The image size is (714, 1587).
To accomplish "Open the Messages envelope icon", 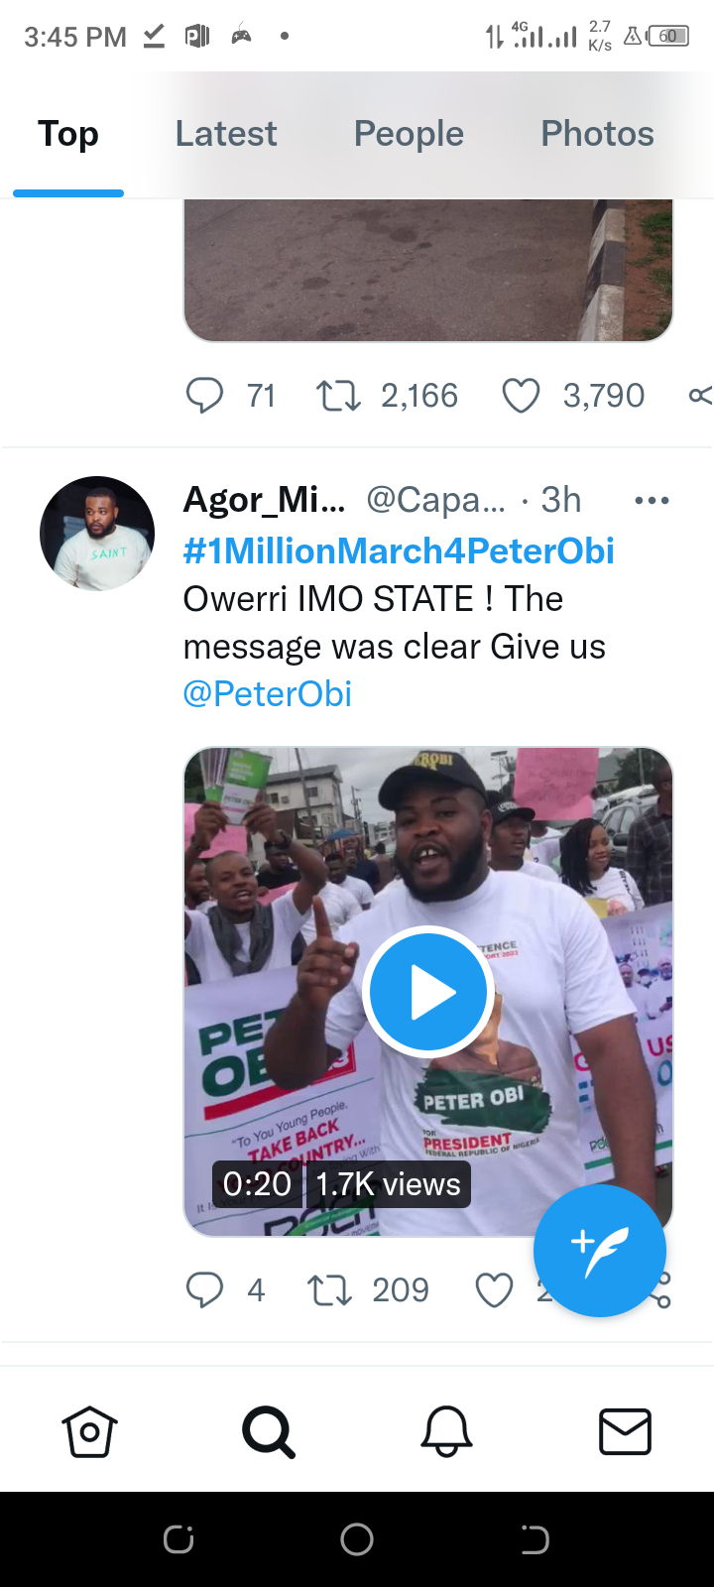I will [x=625, y=1432].
